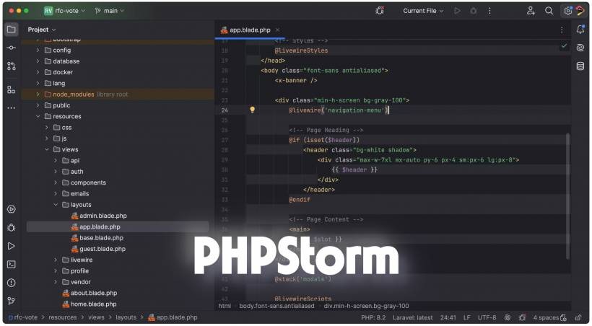Viewport: 592px width, 326px height.
Task: Toggle read-only lock in status bar
Action: tap(578, 317)
